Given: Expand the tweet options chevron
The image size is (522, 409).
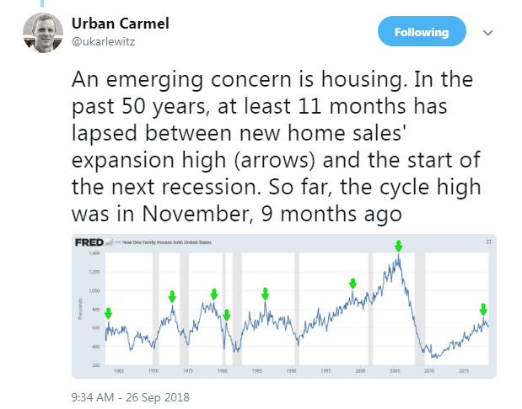Looking at the screenshot, I should pos(487,33).
